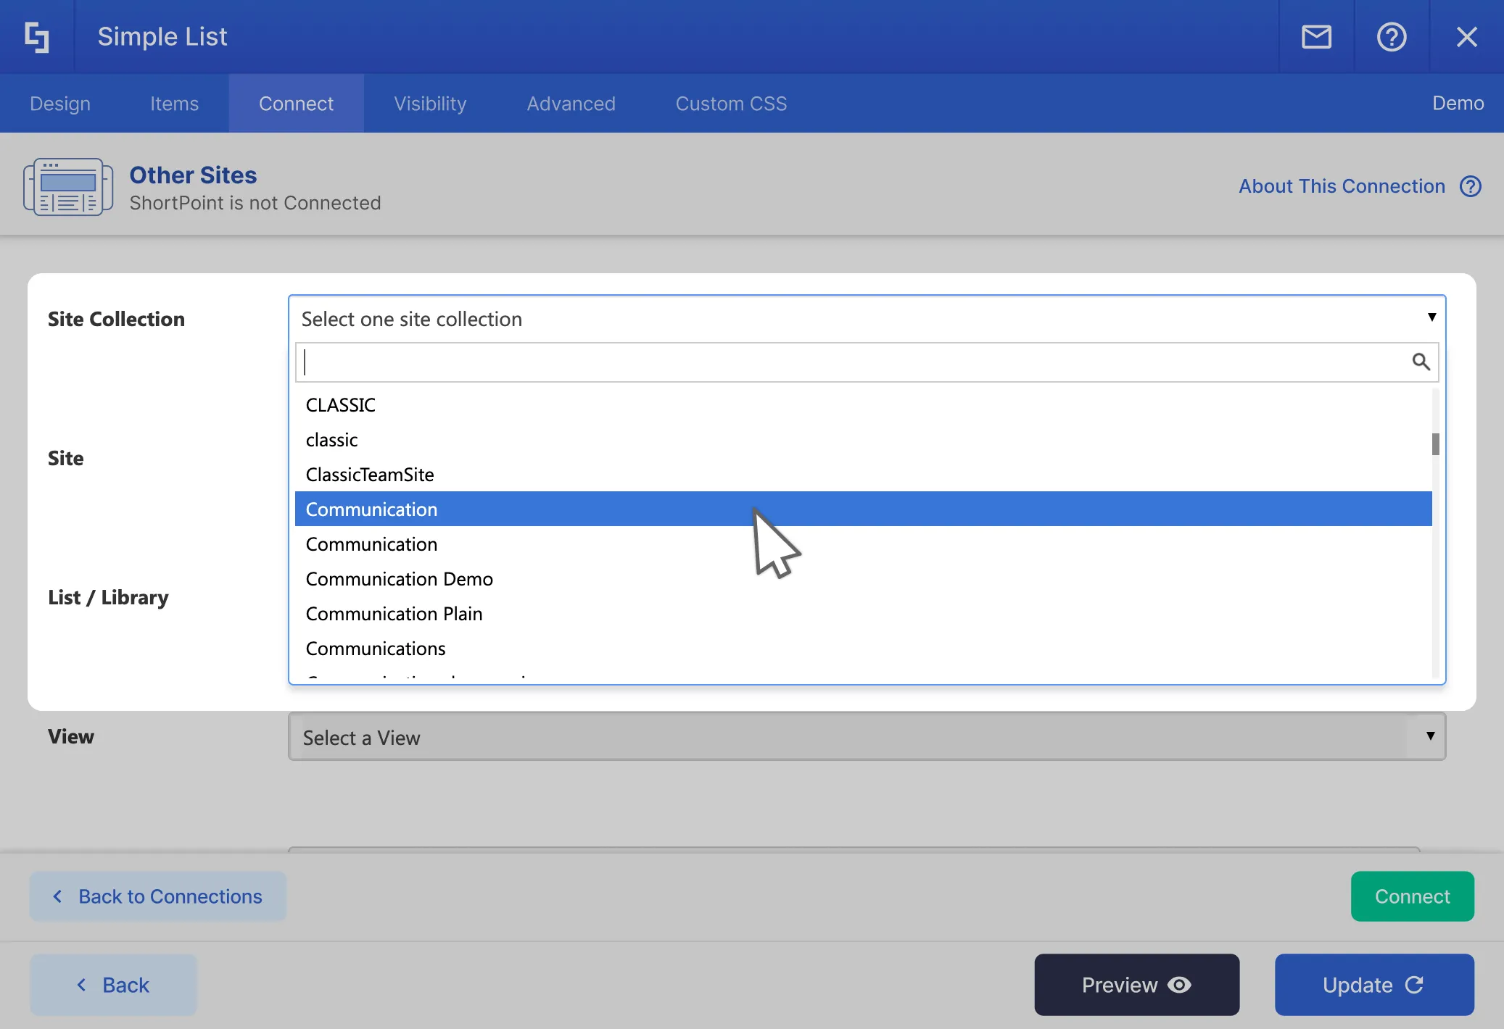Click the About This Connection help icon
The width and height of the screenshot is (1504, 1029).
point(1470,187)
